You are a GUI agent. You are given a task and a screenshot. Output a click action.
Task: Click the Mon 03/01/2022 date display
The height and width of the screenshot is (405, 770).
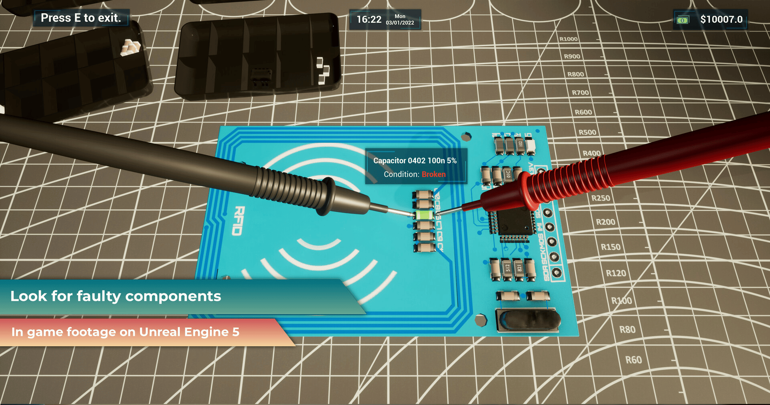pos(400,19)
